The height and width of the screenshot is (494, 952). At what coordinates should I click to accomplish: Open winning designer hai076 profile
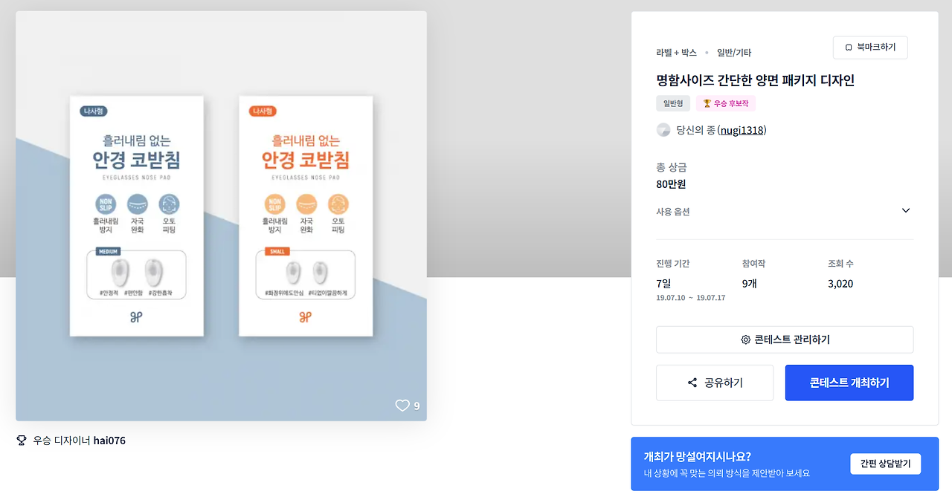coord(109,441)
